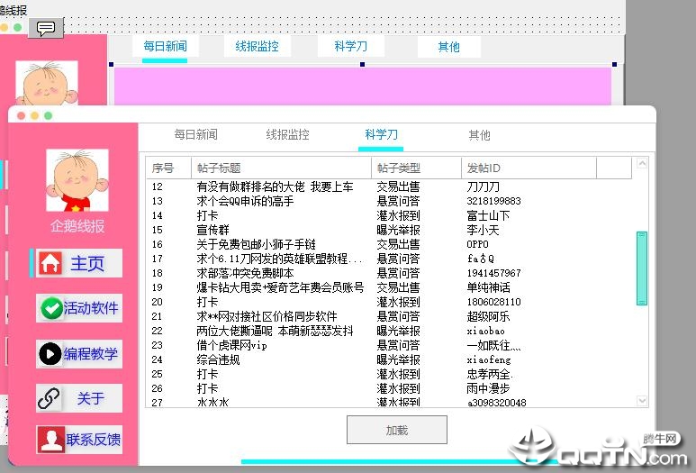Click poster ID 3218199883
Image resolution: width=696 pixels, height=473 pixels.
493,201
